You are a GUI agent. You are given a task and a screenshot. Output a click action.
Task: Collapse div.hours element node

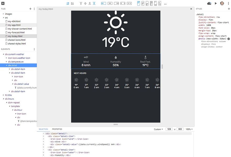pos(3,99)
